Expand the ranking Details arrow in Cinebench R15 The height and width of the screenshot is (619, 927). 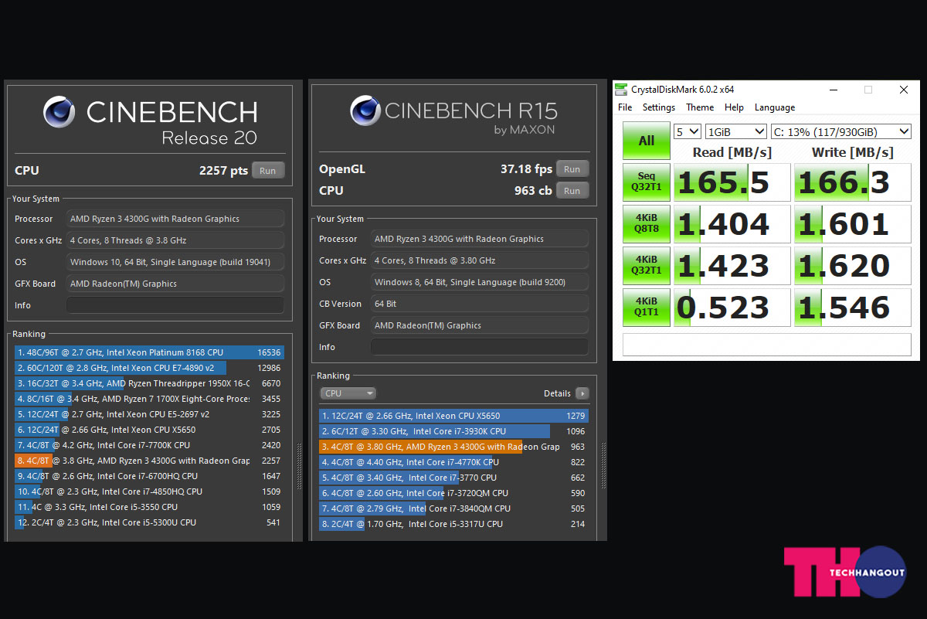pyautogui.click(x=582, y=393)
